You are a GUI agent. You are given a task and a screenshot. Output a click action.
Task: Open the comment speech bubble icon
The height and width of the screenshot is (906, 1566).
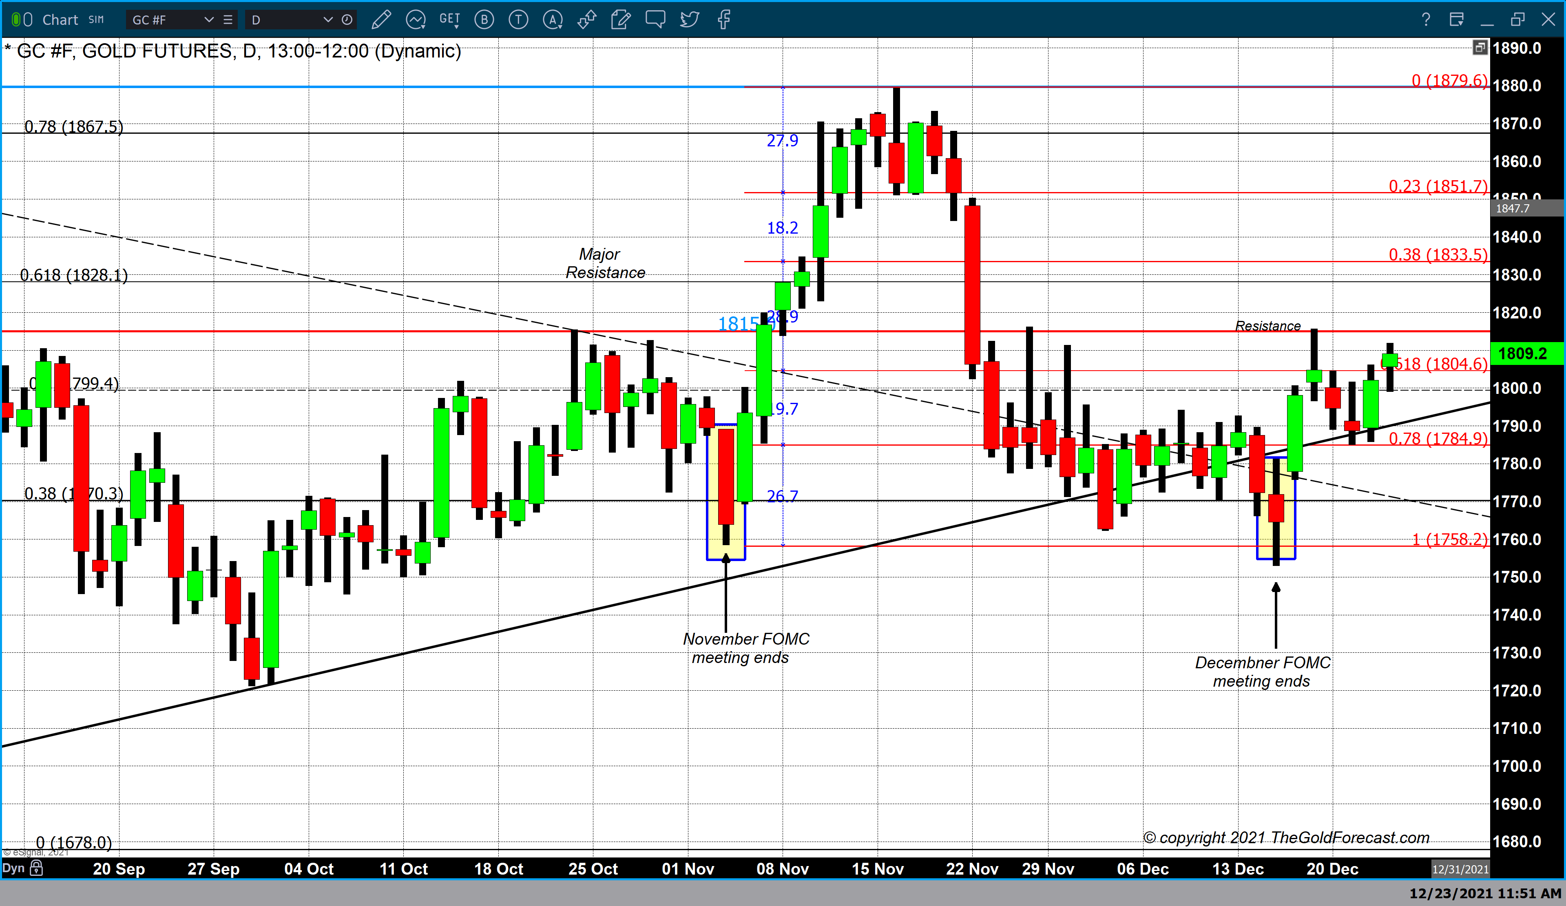point(655,19)
